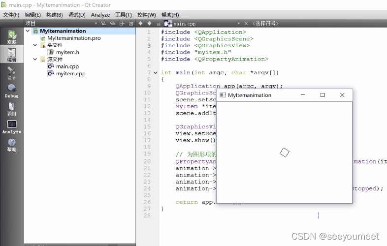Switch to Edit (编辑) mode

[x=12, y=55]
